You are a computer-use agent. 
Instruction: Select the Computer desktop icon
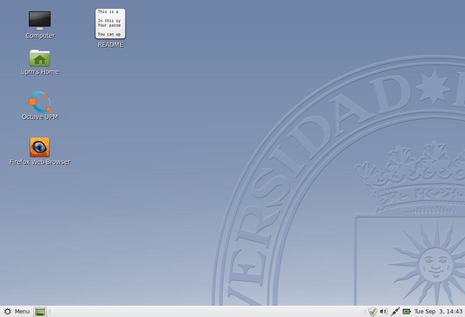[x=40, y=20]
